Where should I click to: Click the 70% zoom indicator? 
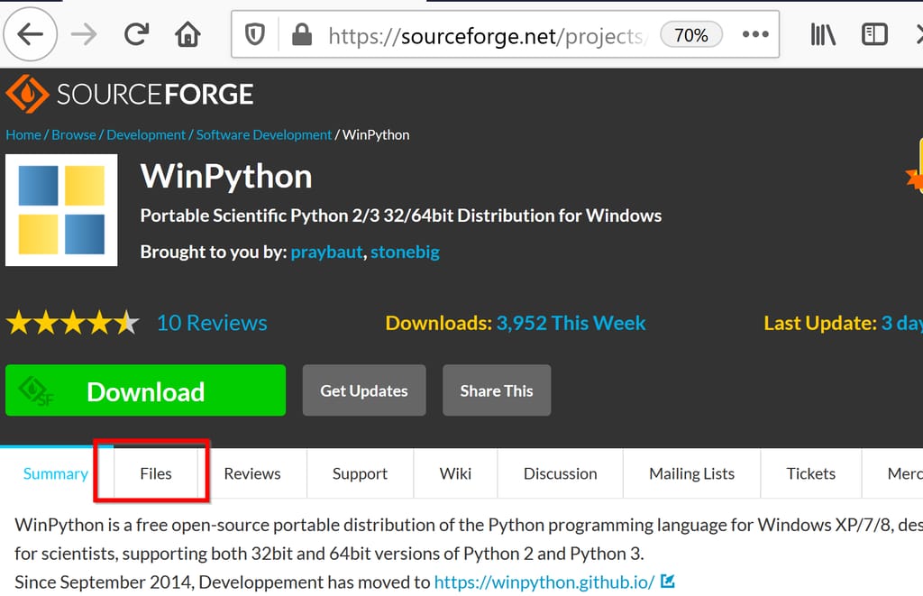(690, 33)
